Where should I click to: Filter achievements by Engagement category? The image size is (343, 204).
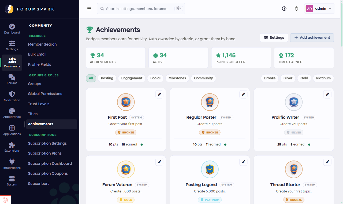click(x=132, y=78)
